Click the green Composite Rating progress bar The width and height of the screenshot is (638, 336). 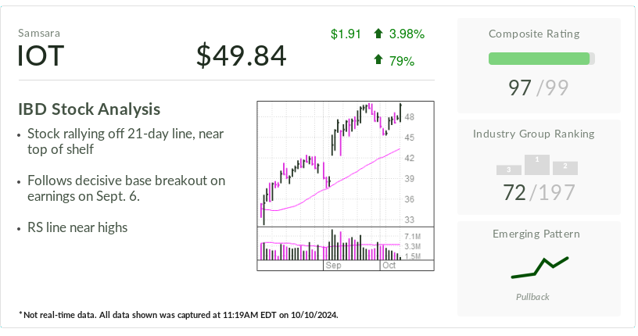click(539, 59)
